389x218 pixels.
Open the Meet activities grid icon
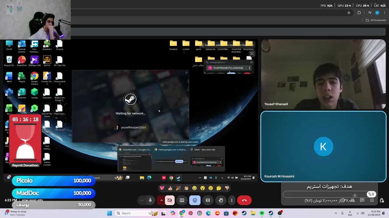(372, 200)
